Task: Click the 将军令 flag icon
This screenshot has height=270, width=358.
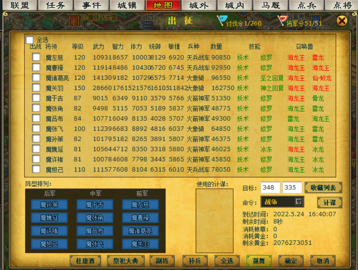Action: [282, 20]
